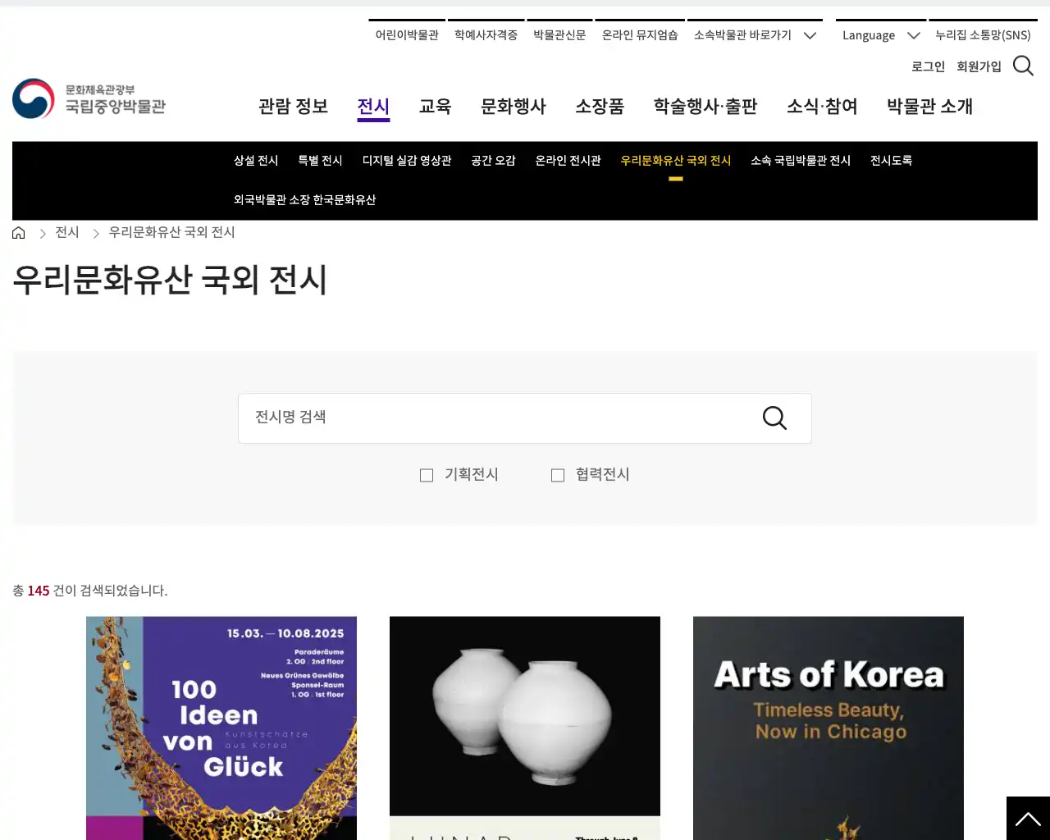Open the 문화행사 main menu
The width and height of the screenshot is (1050, 840).
tap(514, 107)
